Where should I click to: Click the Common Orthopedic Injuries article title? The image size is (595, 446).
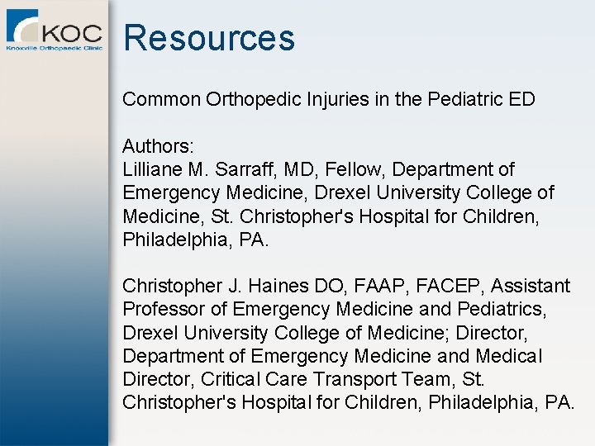point(328,99)
